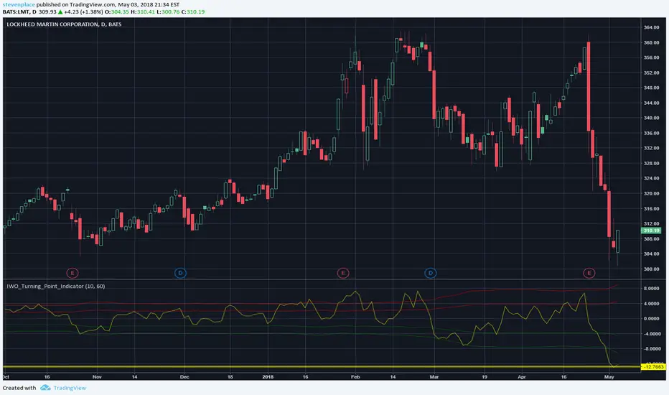
Task: Click the 344.00 price axis label
Action: click(x=651, y=103)
